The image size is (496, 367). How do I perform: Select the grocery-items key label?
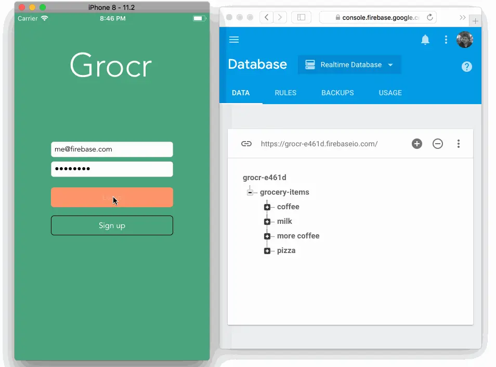(284, 192)
